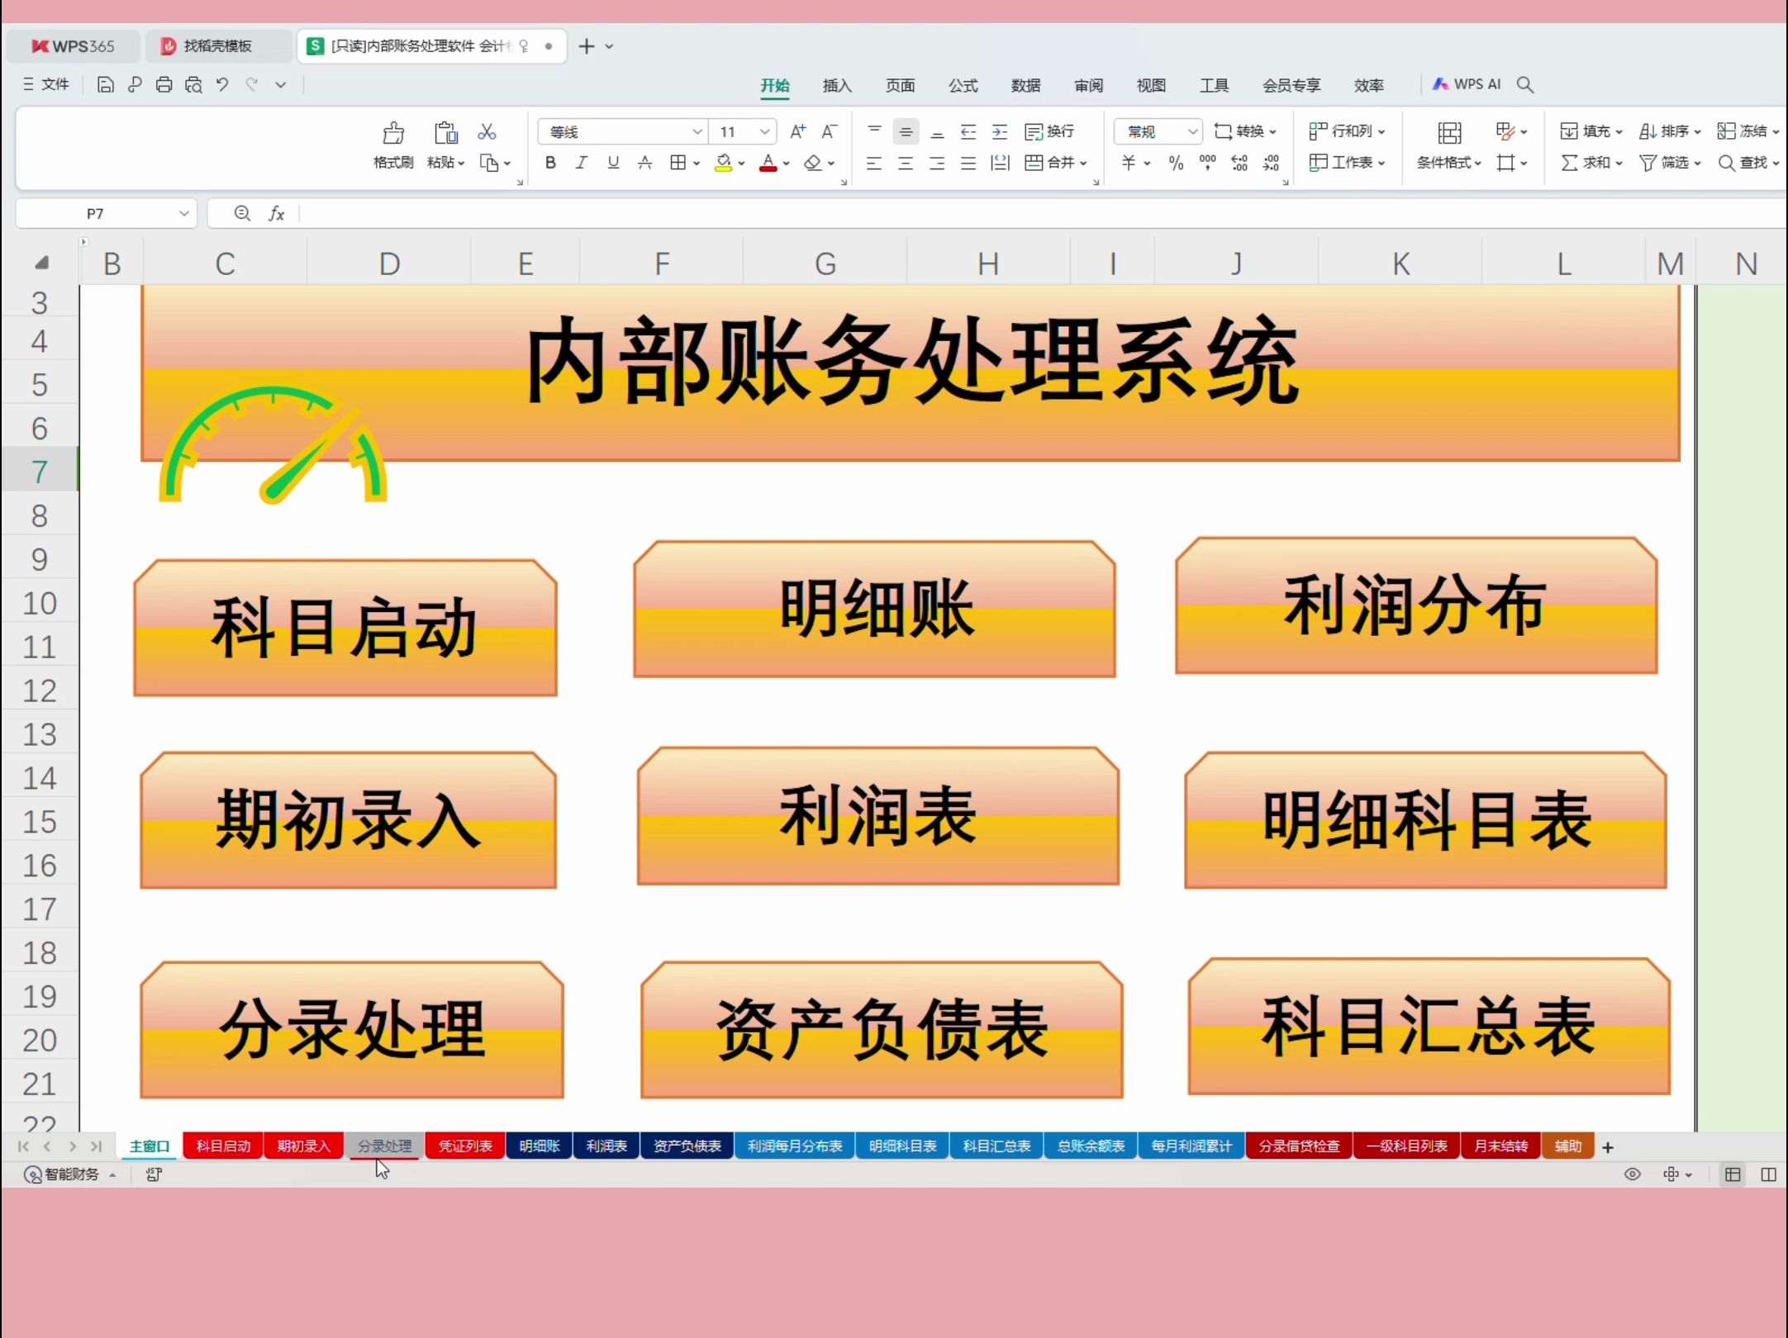Select column header G
This screenshot has height=1338, width=1788.
pos(825,263)
